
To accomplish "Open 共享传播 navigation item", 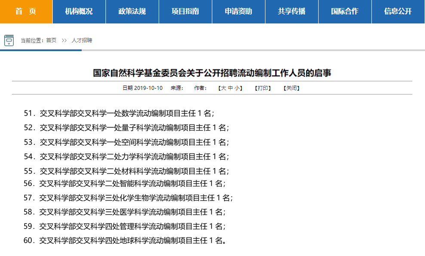I will (x=292, y=12).
